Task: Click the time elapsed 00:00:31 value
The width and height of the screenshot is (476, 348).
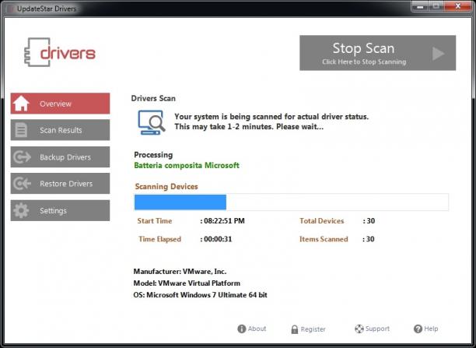Action: [218, 239]
